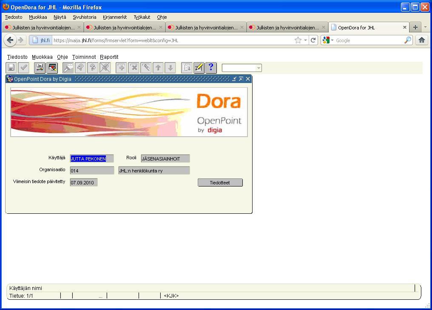Click the Execute Query icon after the flashlight
Screen dimensions: 432x310
(80, 68)
